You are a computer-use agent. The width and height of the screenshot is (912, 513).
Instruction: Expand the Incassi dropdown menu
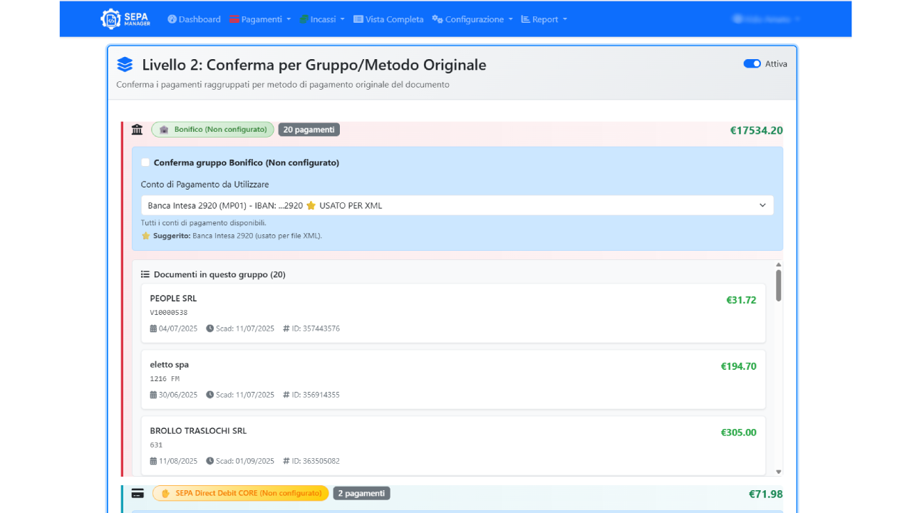point(322,19)
